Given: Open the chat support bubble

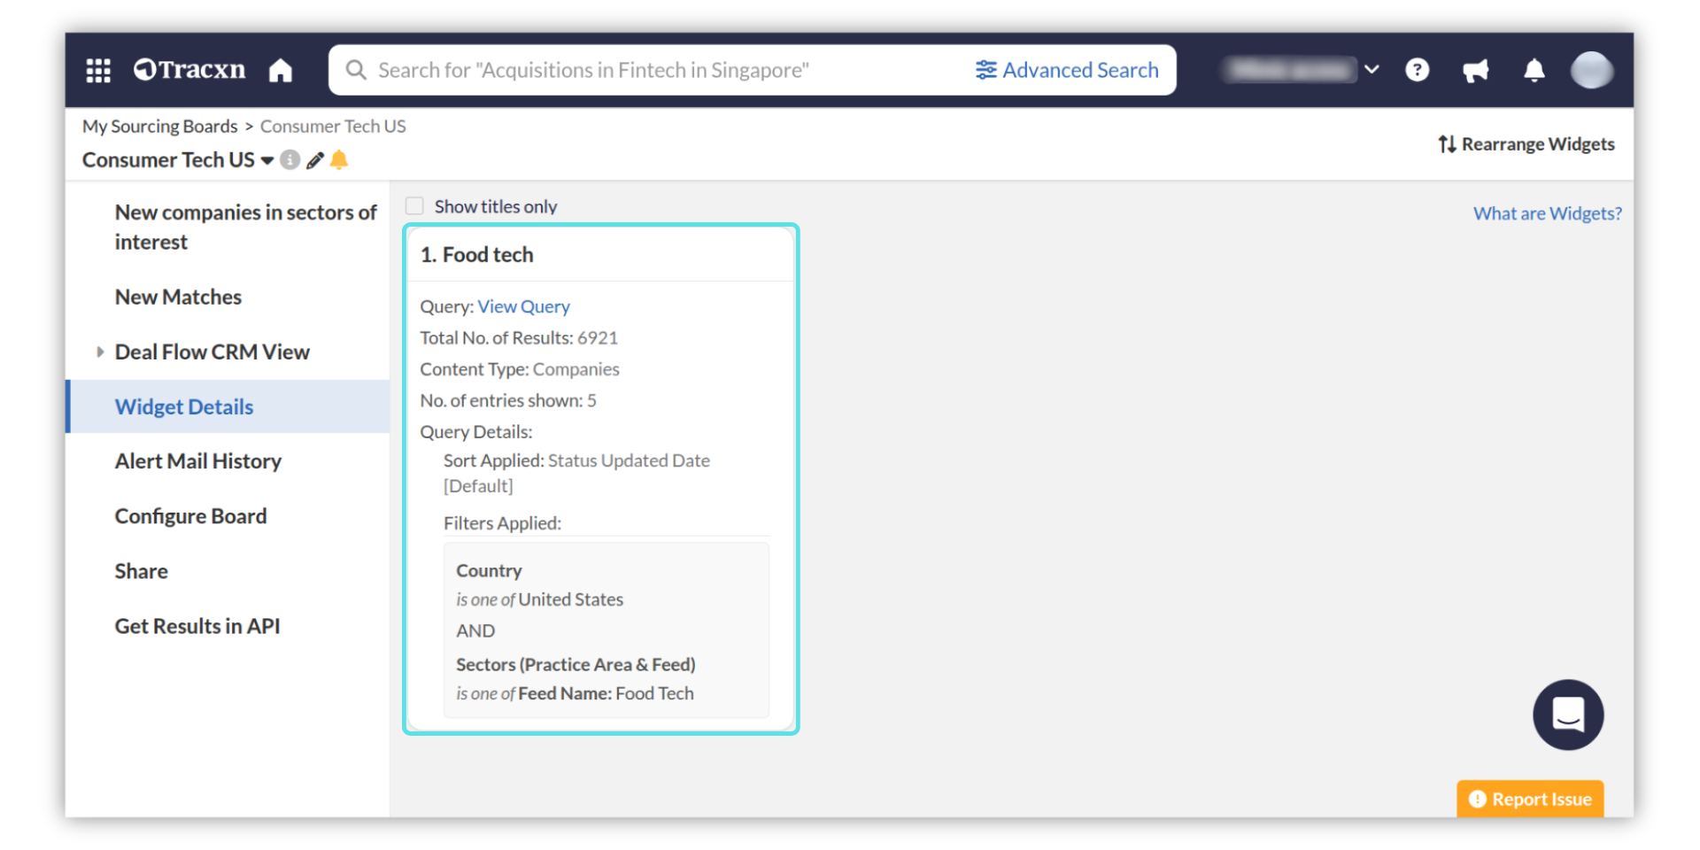Looking at the screenshot, I should click(1567, 715).
